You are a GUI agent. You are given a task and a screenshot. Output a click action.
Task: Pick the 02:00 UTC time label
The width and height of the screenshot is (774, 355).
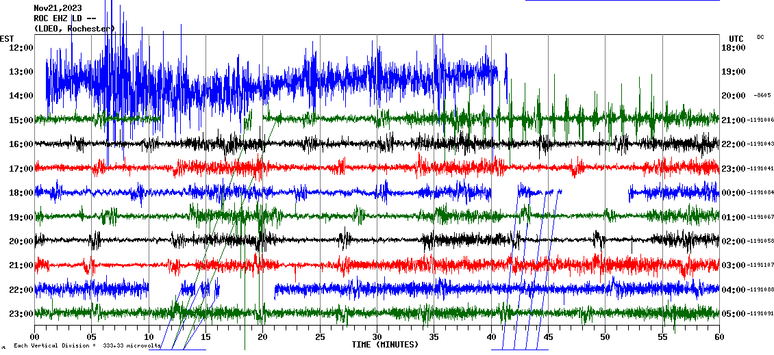click(734, 241)
